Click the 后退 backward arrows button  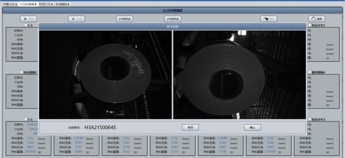(76, 19)
